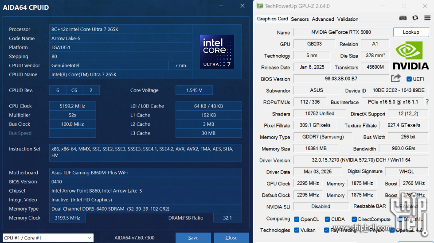This screenshot has width=434, height=243.
Task: Click the Multiplier value 52x
Action: point(73,115)
